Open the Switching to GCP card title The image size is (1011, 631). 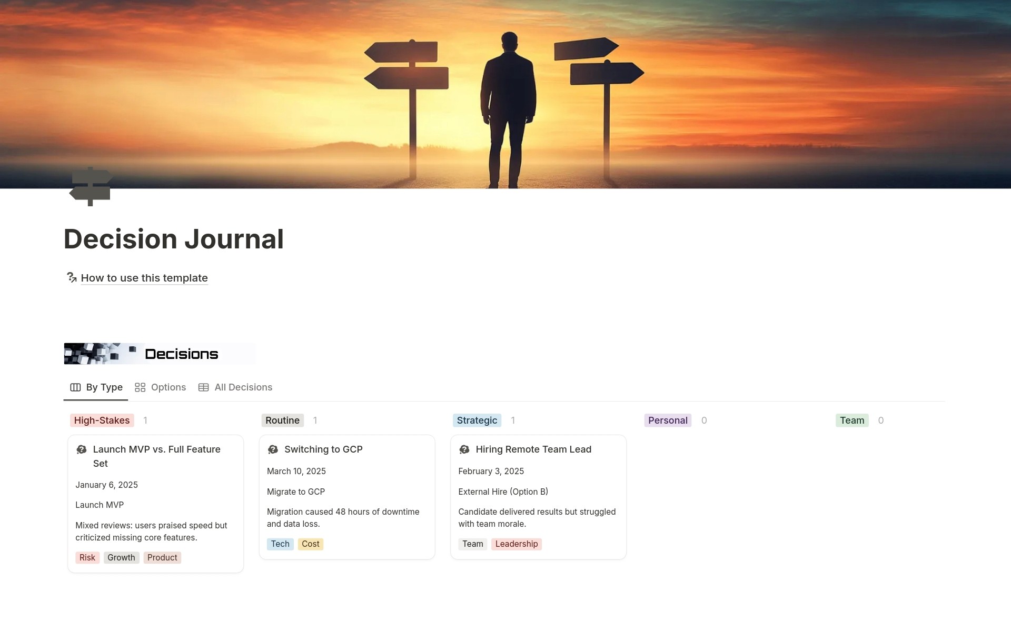pos(323,449)
